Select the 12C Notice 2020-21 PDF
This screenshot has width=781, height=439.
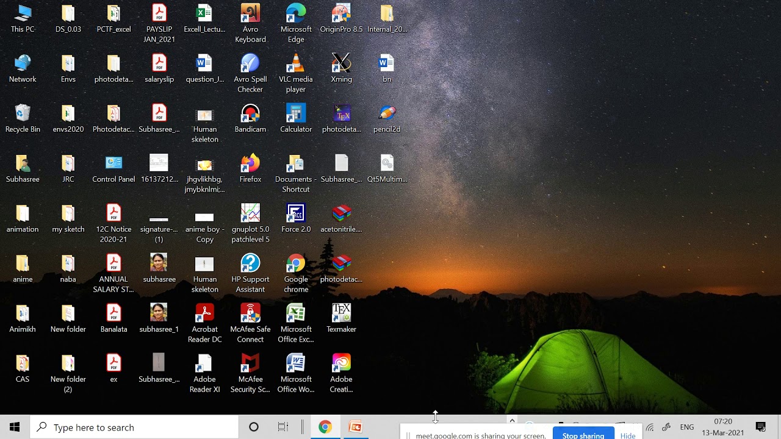coord(113,224)
